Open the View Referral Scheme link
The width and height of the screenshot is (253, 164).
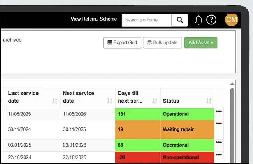tap(93, 19)
